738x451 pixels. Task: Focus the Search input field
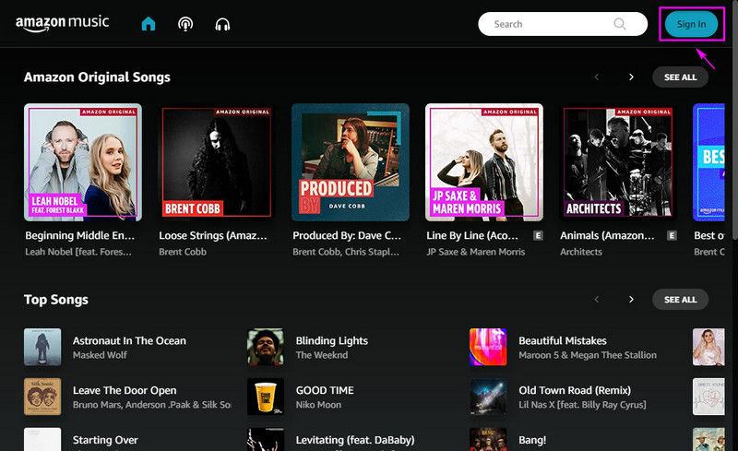[563, 24]
